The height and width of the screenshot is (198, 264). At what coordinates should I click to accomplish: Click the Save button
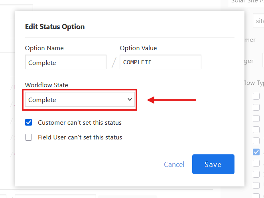213,165
